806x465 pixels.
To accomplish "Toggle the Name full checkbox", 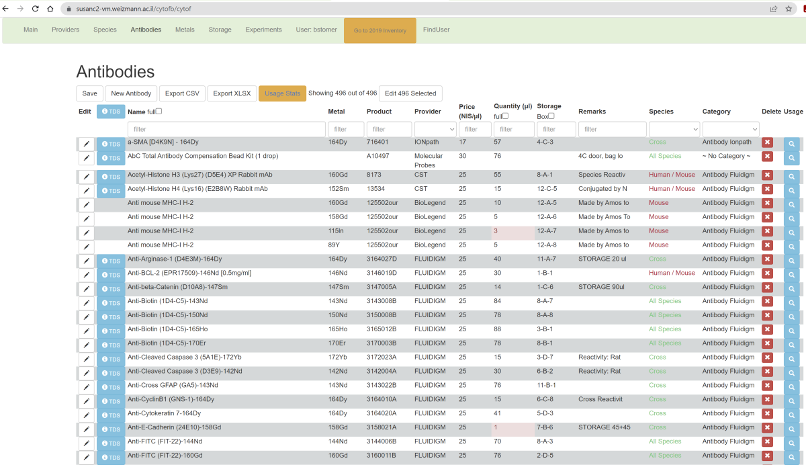I will pyautogui.click(x=159, y=112).
